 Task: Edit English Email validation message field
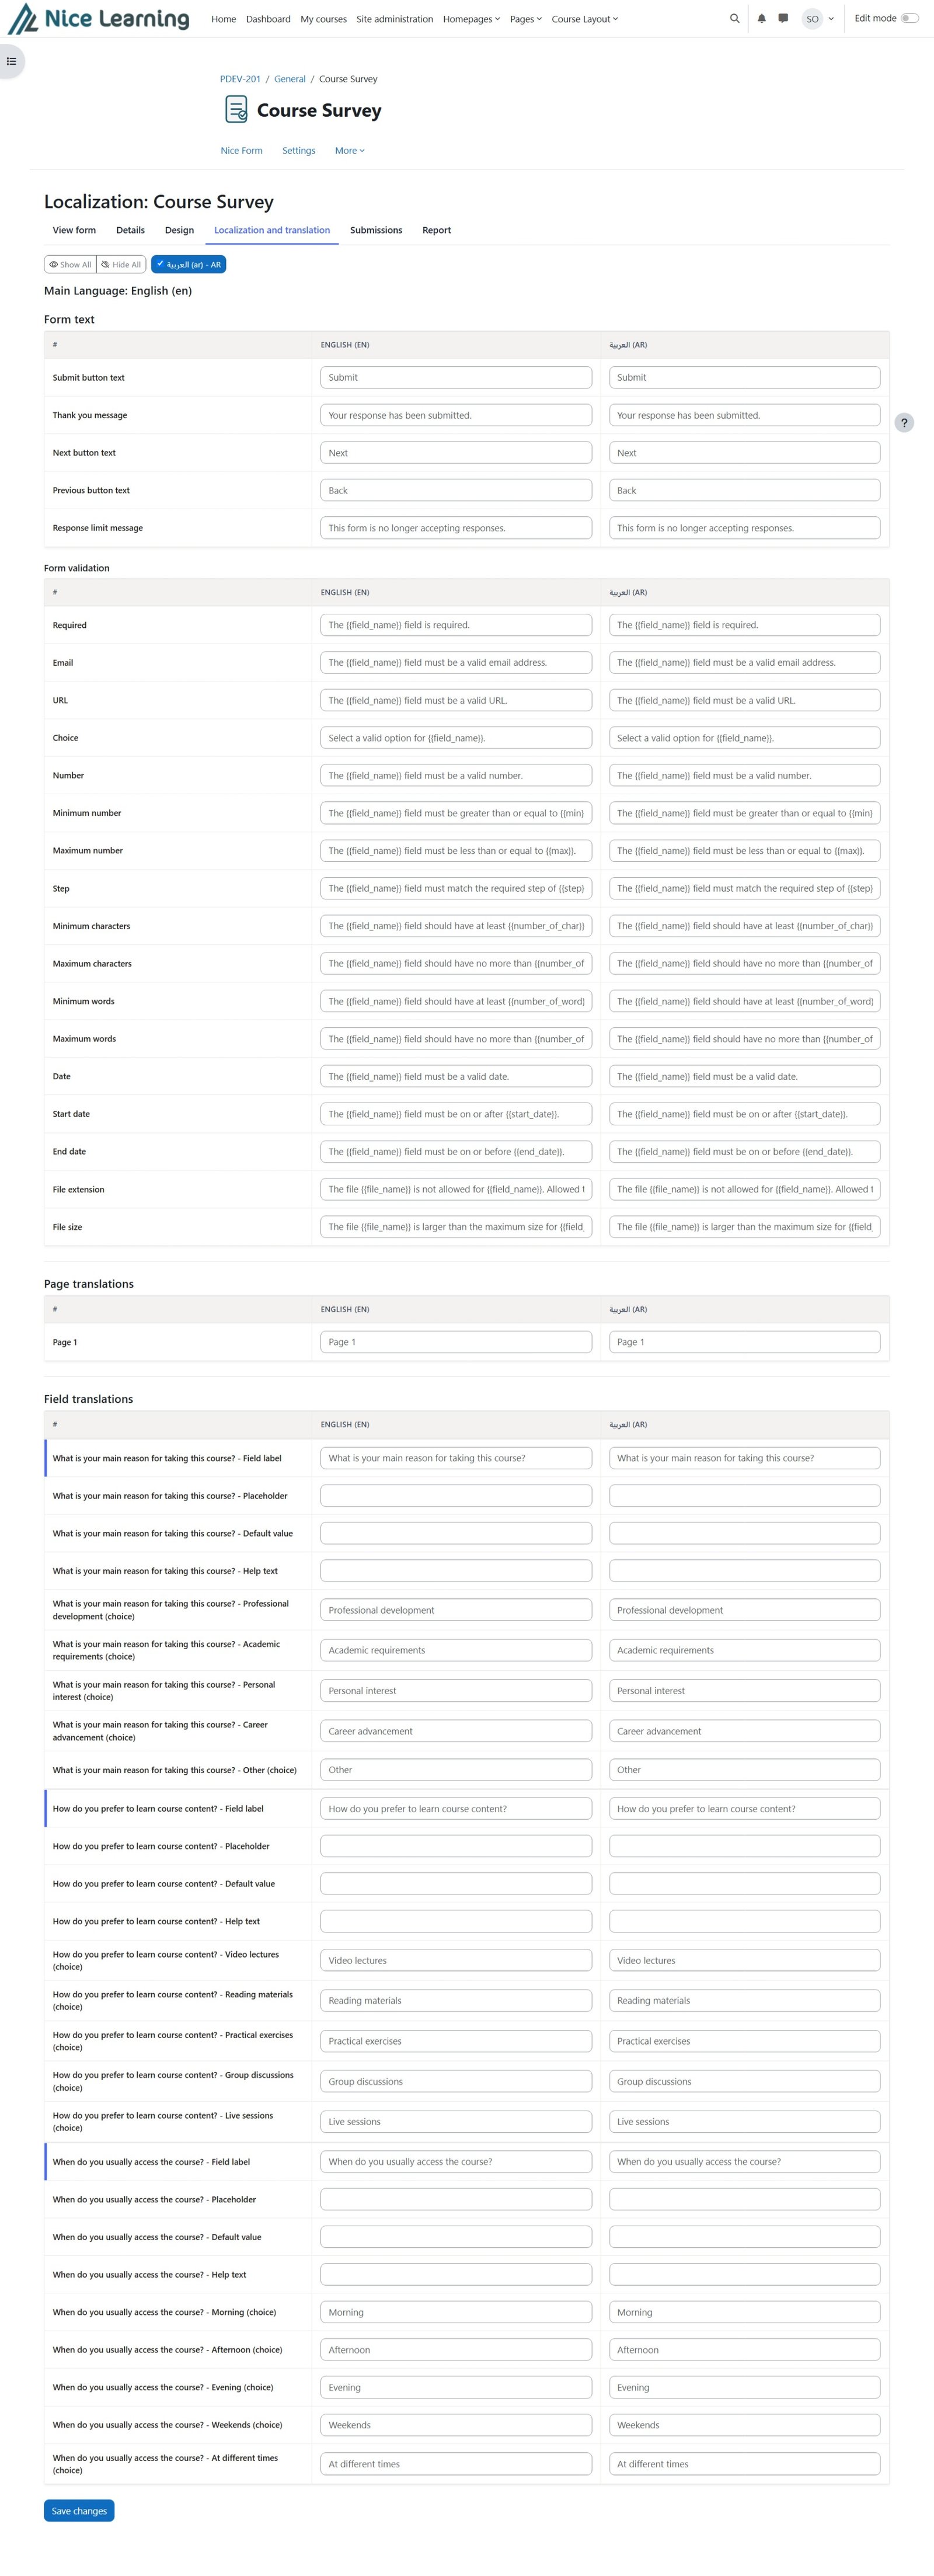[456, 663]
